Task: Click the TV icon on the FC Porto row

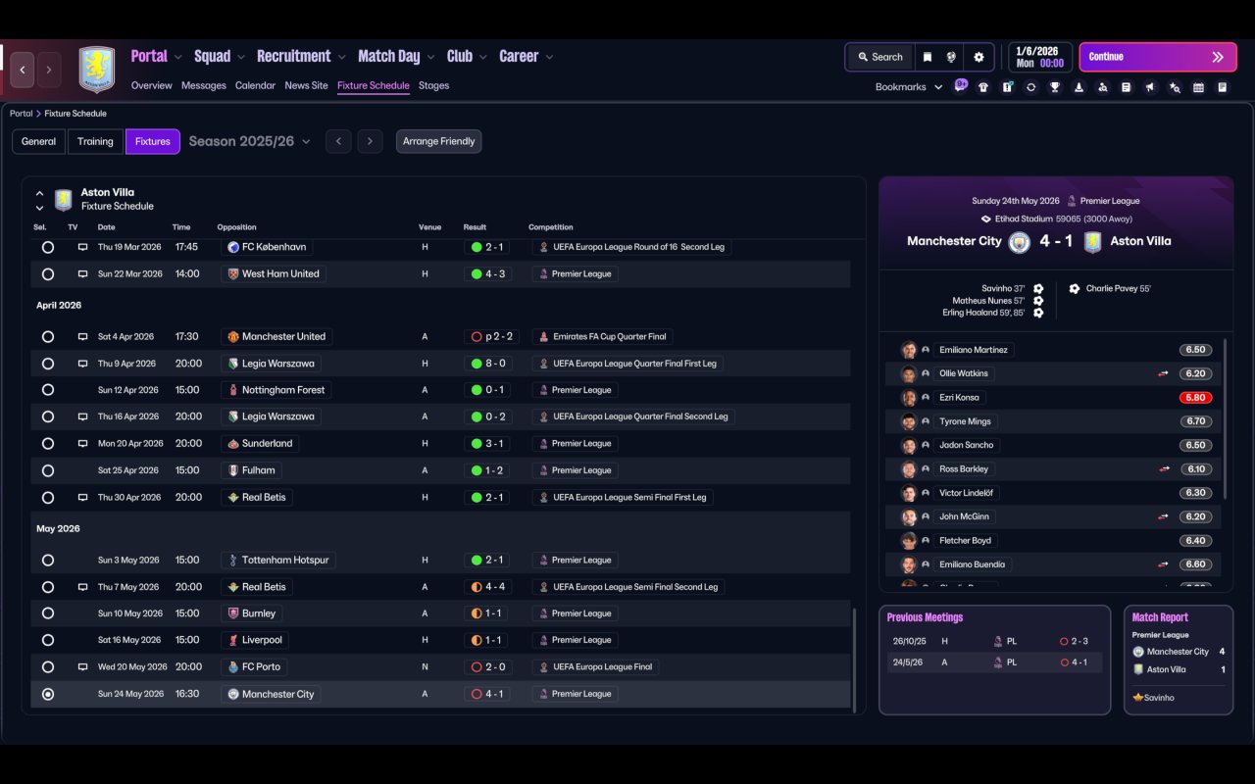Action: click(82, 667)
